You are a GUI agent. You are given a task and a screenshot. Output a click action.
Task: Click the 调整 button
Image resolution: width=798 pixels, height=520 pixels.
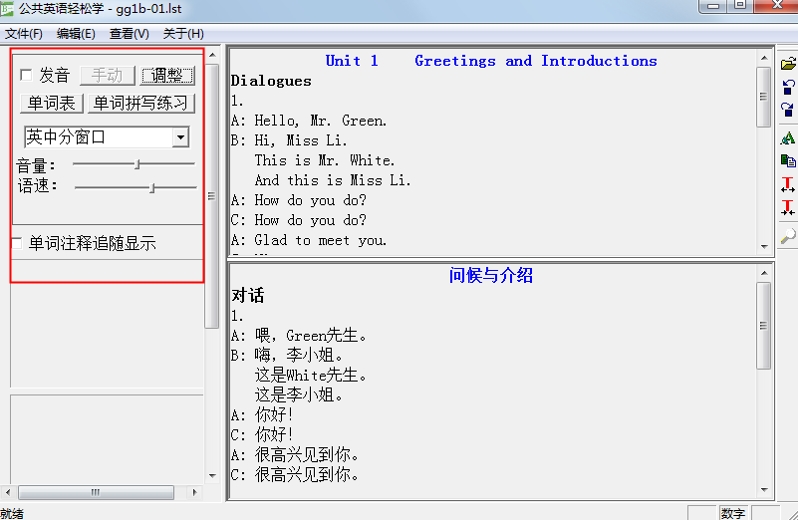pyautogui.click(x=167, y=76)
